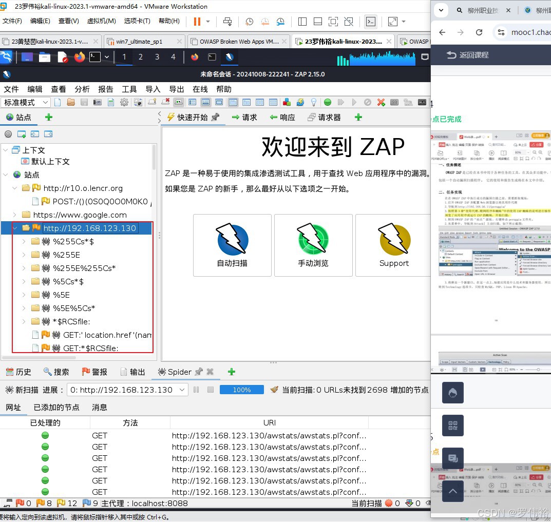Click the Sites tree vertical scrollbar
Image resolution: width=551 pixels, height=522 pixels.
154,157
